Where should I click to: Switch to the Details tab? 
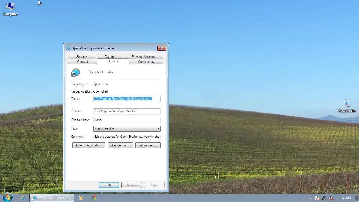(x=109, y=57)
